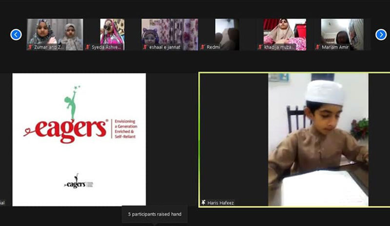Click muted mic icon beside Mariam Amir
The width and height of the screenshot is (390, 226).
[317, 47]
